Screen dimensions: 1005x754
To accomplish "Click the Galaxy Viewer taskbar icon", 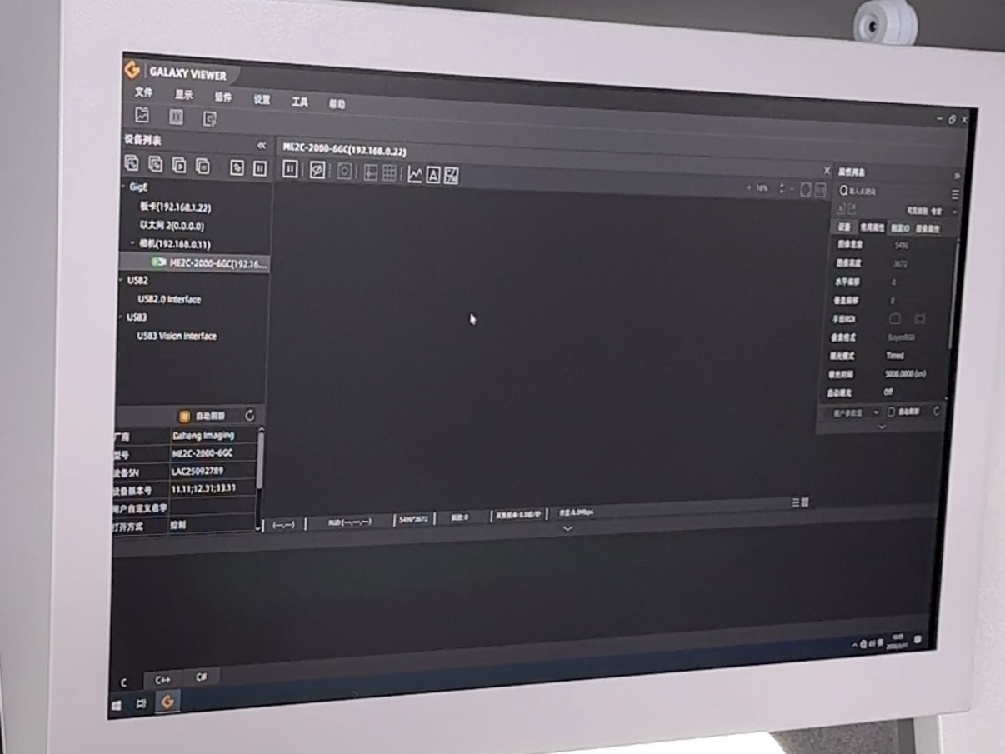I will 167,702.
